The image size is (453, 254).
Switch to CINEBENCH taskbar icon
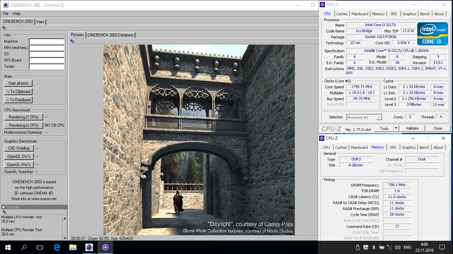(89, 247)
